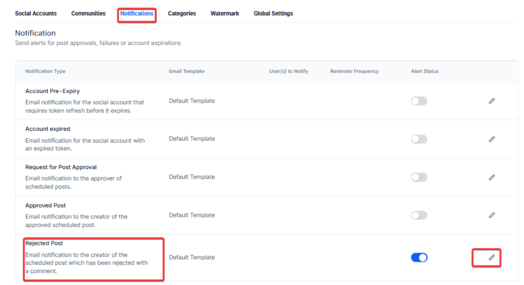Image resolution: width=524 pixels, height=285 pixels.
Task: Click the Notification Type column header
Action: pos(45,71)
